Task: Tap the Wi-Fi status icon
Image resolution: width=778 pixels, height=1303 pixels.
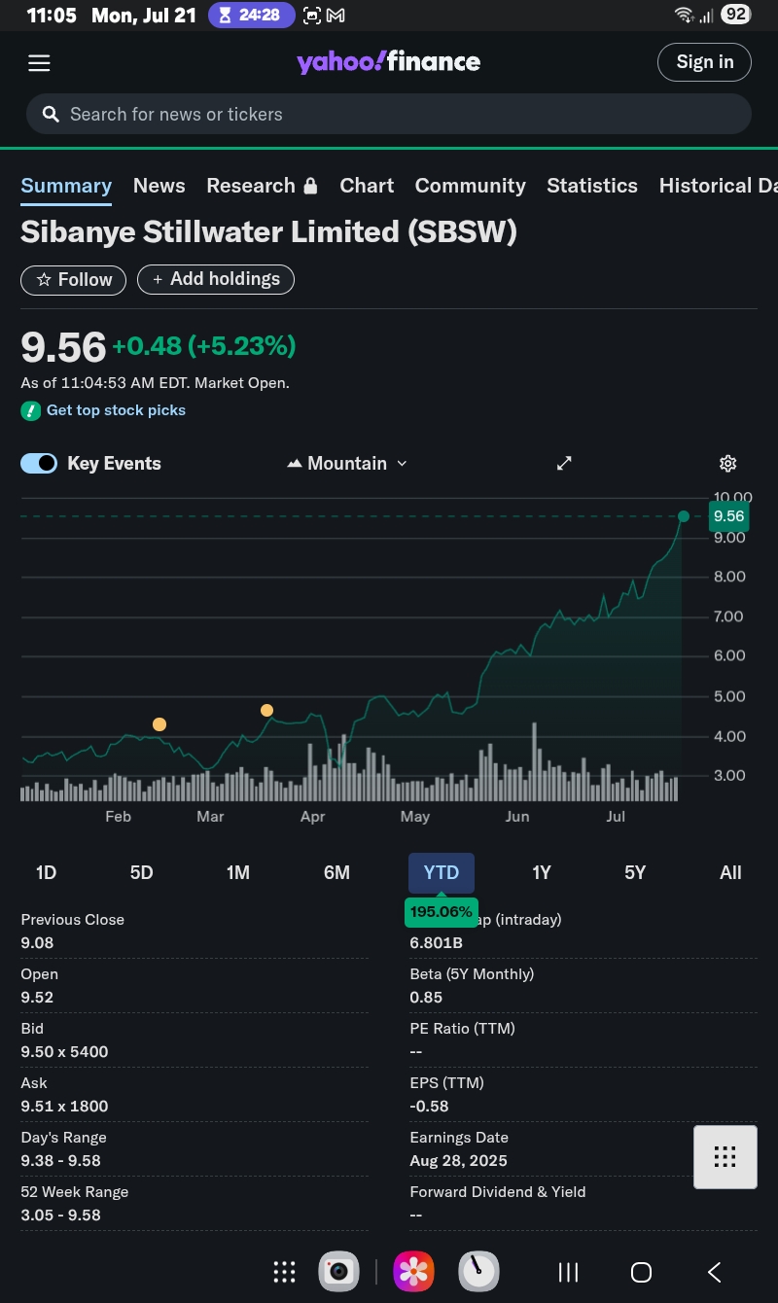Action: click(x=684, y=16)
